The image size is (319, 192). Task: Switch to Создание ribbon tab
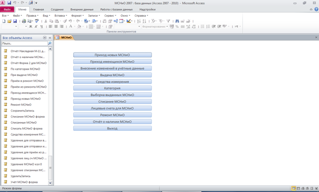tap(57, 9)
